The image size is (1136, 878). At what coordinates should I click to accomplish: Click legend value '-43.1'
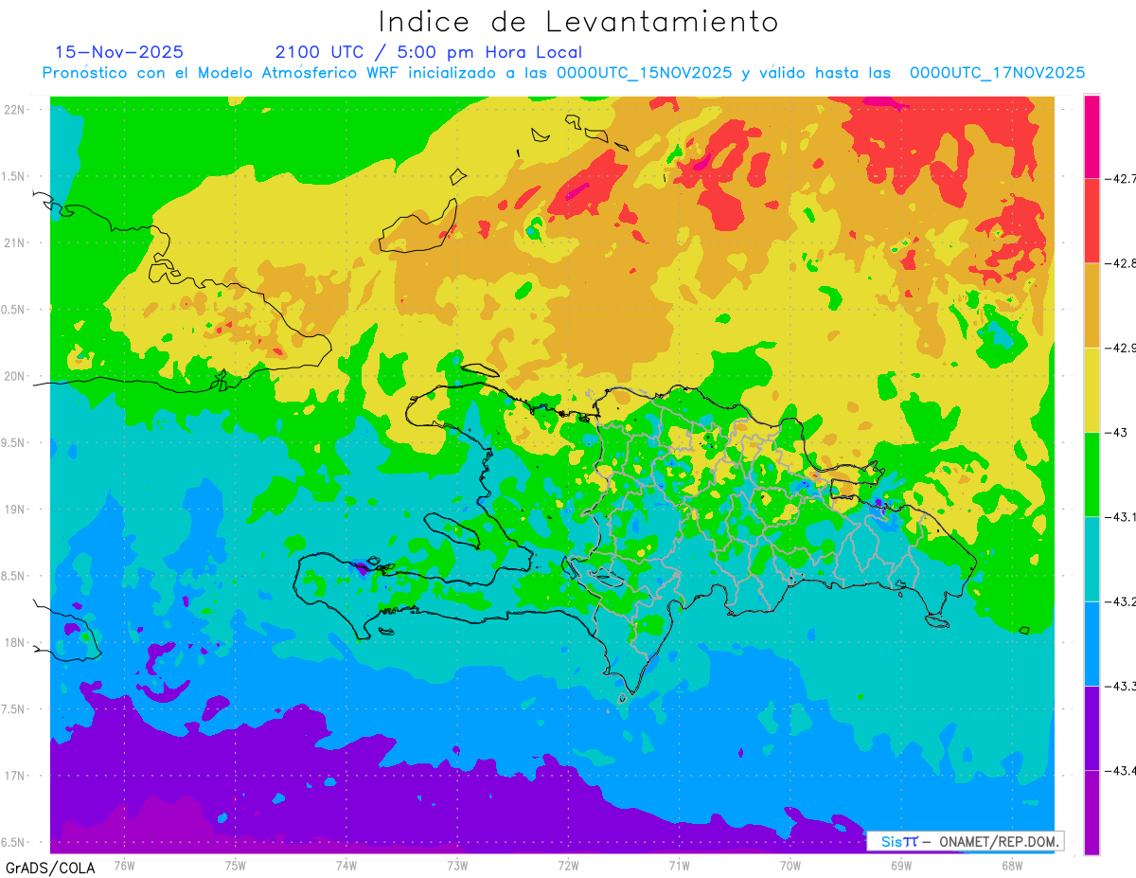click(1120, 516)
